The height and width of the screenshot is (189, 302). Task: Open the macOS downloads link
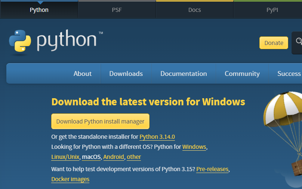tap(91, 157)
